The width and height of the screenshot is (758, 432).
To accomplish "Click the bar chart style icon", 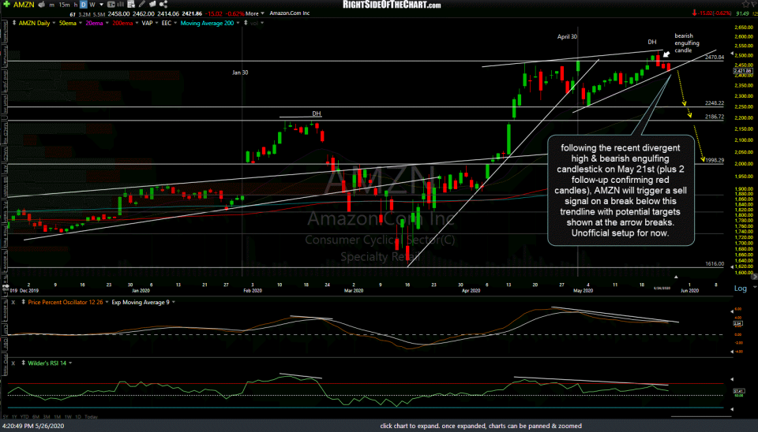I will coord(120,5).
